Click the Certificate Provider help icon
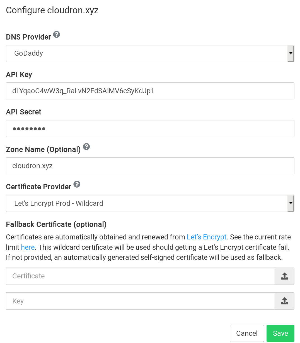300x343 pixels. (x=77, y=184)
